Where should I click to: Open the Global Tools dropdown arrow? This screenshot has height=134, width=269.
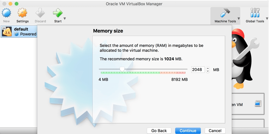267,19
